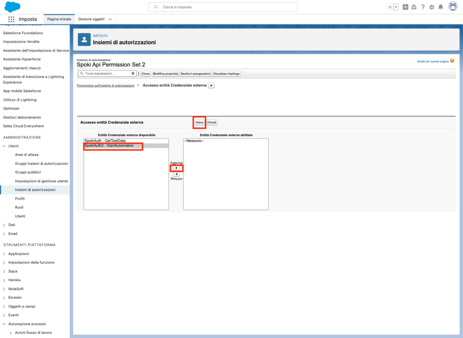Open the user profile avatar
This screenshot has height=338, width=463.
click(x=452, y=7)
